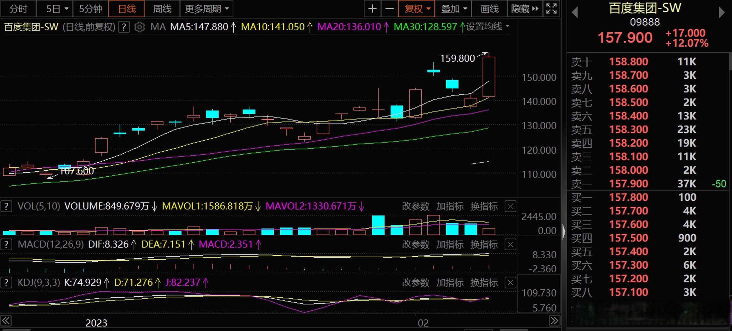Viewport: 732px width, 331px height.
Task: Toggle fullscreen chart icon
Action: coord(551,9)
